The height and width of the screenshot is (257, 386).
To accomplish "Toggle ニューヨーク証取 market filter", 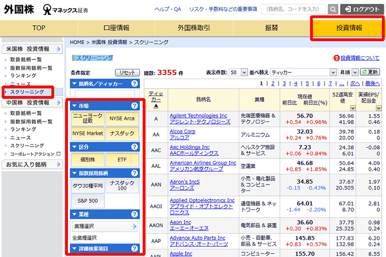I will [x=87, y=119].
